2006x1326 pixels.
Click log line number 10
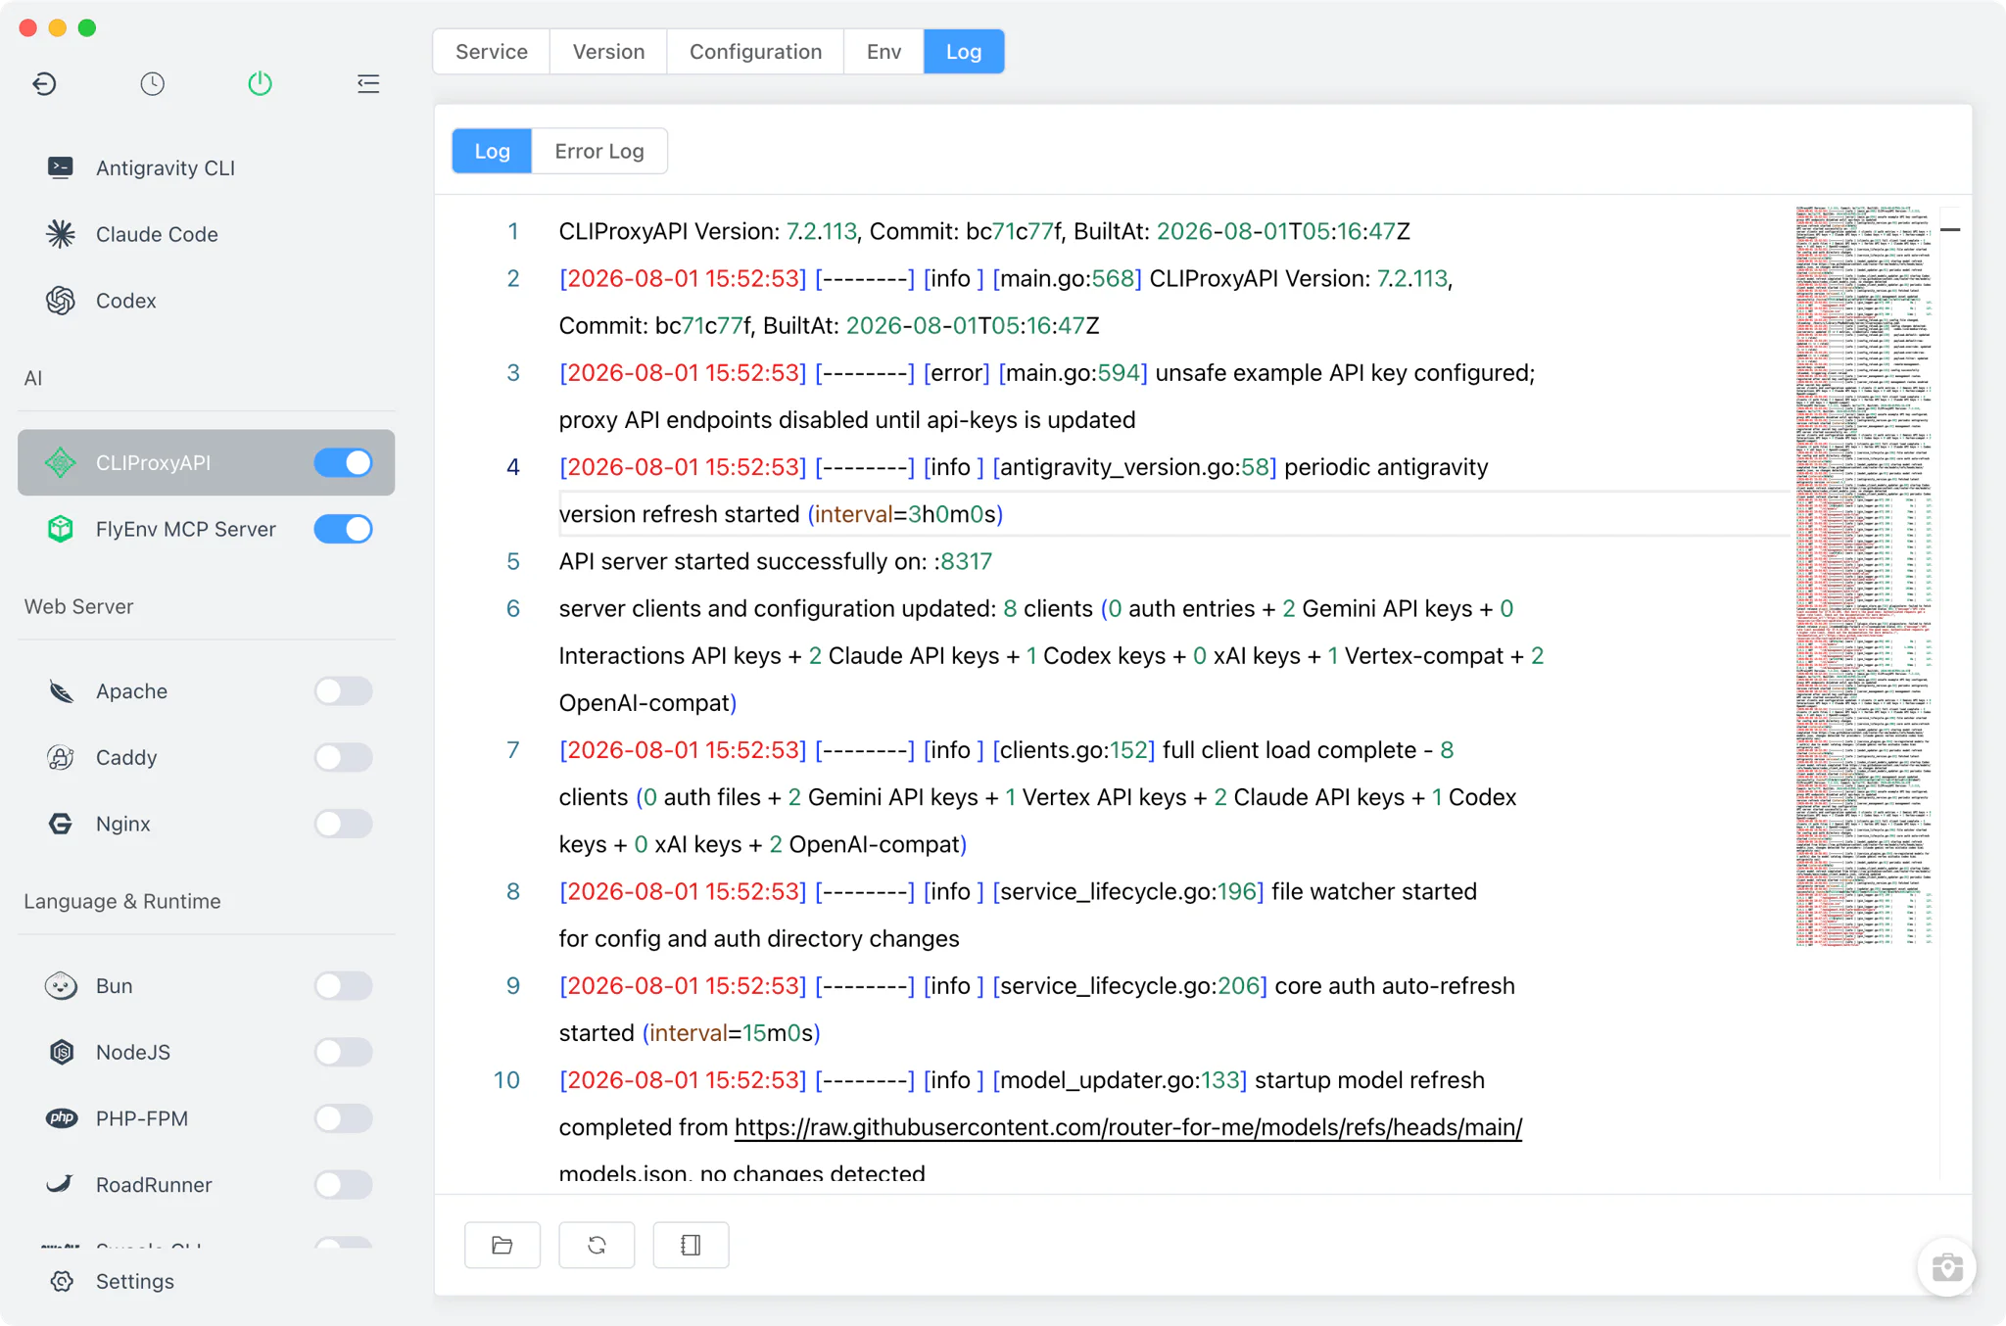[x=506, y=1080]
